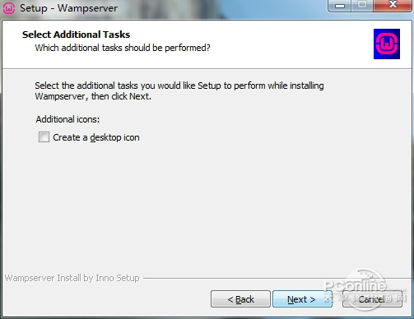Tick the Create a desktop icon checkbox
Image resolution: width=414 pixels, height=319 pixels.
pyautogui.click(x=44, y=137)
